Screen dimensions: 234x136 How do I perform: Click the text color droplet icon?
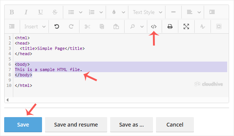114,12
